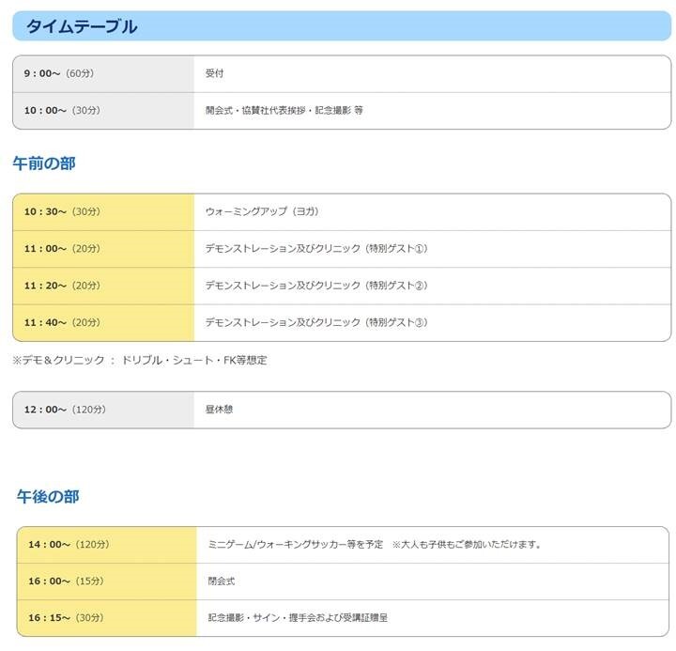This screenshot has height=651, width=676.
Task: Select the 開会式・協賛社代表挨拶・記念撮影 description
Action: [284, 110]
